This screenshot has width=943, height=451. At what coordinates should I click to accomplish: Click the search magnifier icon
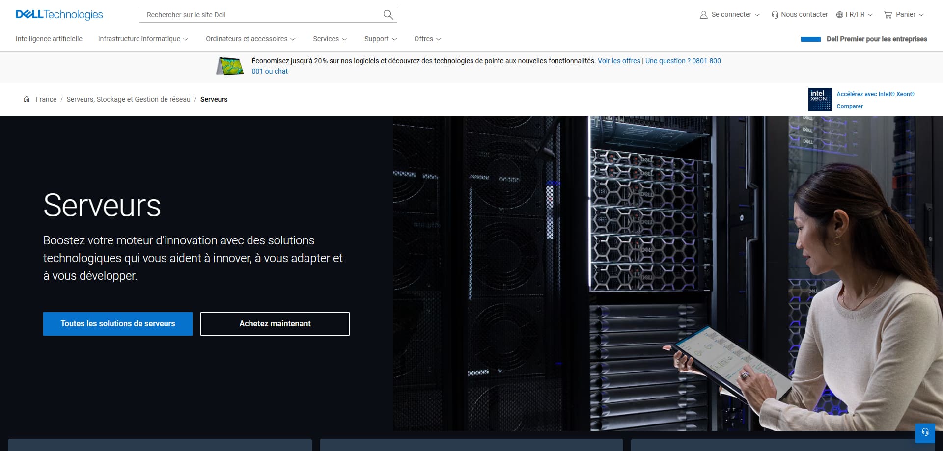click(x=388, y=15)
